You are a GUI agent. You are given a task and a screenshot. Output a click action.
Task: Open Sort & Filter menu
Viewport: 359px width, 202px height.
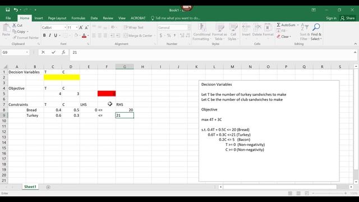coord(305,32)
